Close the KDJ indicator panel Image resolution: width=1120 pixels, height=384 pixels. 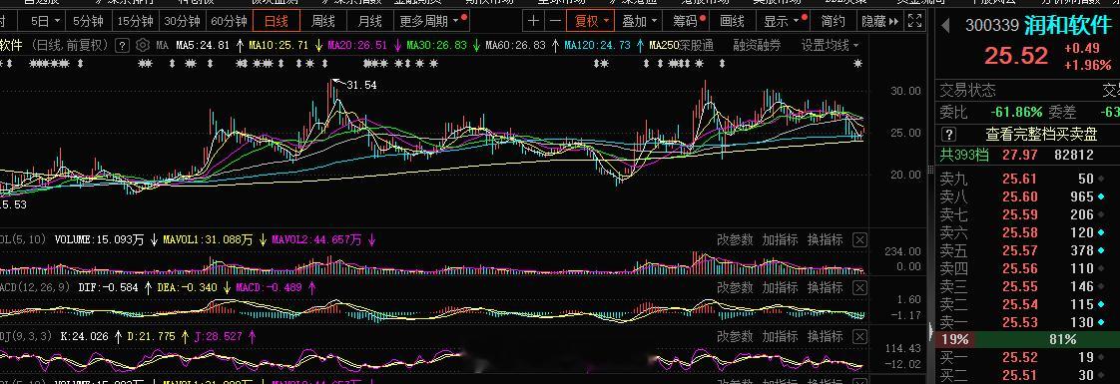tap(860, 336)
